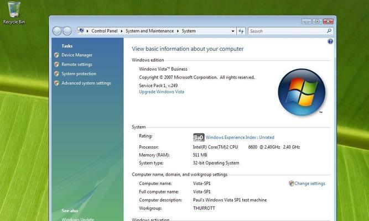This screenshot has height=221, width=369.
Task: Open Help with the blue question mark
Action: [330, 41]
